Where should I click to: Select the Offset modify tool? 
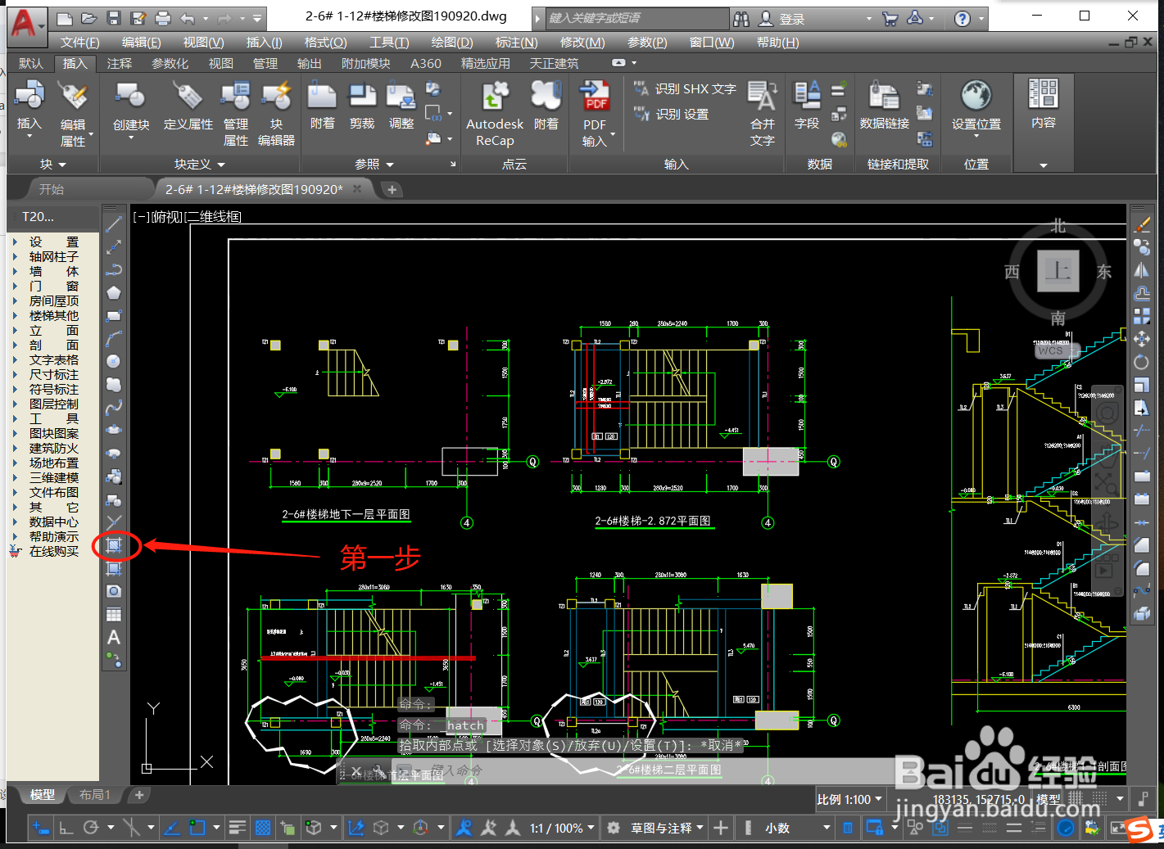[x=1142, y=292]
